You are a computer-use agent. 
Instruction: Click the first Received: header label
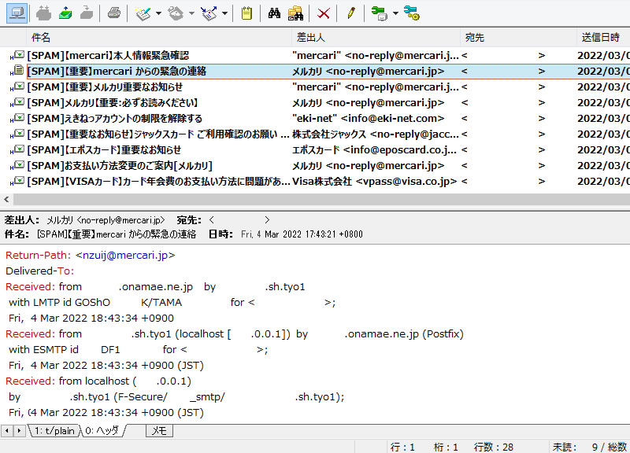(x=31, y=286)
